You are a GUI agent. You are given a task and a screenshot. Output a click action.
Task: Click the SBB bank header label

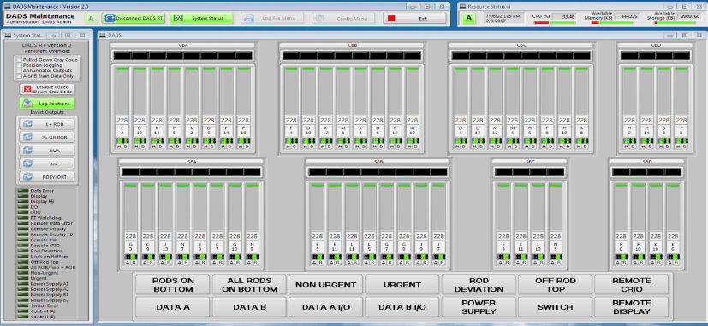pos(378,161)
